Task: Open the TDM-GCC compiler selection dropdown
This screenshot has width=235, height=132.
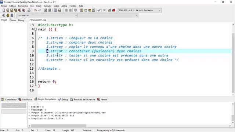Action: coord(140,10)
